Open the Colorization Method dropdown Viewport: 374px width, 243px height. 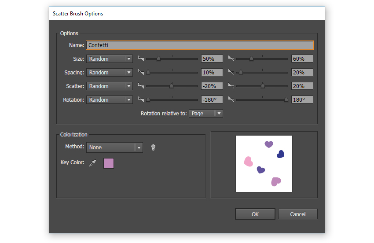click(114, 147)
